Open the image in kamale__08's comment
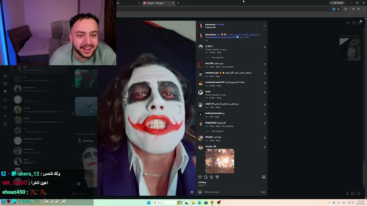This screenshot has width=367, height=206. (220, 161)
